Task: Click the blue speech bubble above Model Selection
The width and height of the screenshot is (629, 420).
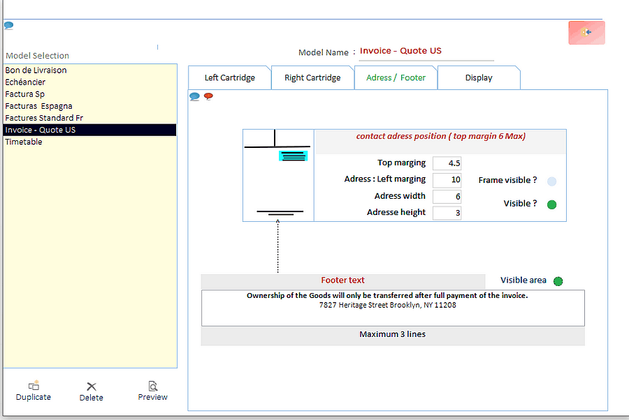Action: (8, 26)
